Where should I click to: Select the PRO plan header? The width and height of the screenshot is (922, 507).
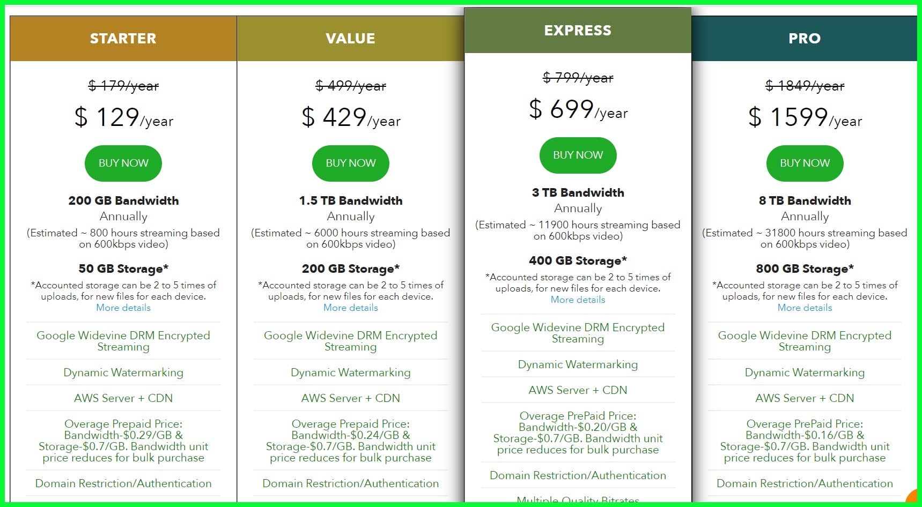tap(805, 38)
